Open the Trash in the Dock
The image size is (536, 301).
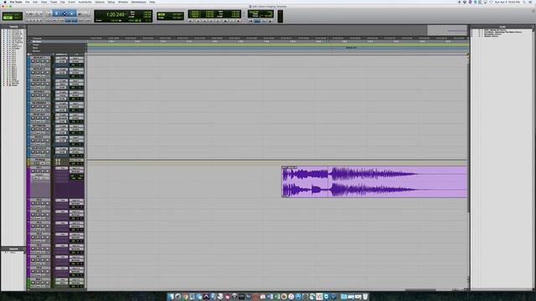point(365,297)
